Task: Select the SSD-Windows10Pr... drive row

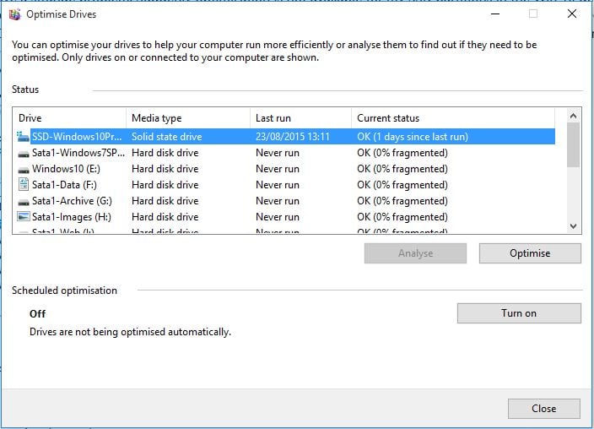Action: pos(286,137)
